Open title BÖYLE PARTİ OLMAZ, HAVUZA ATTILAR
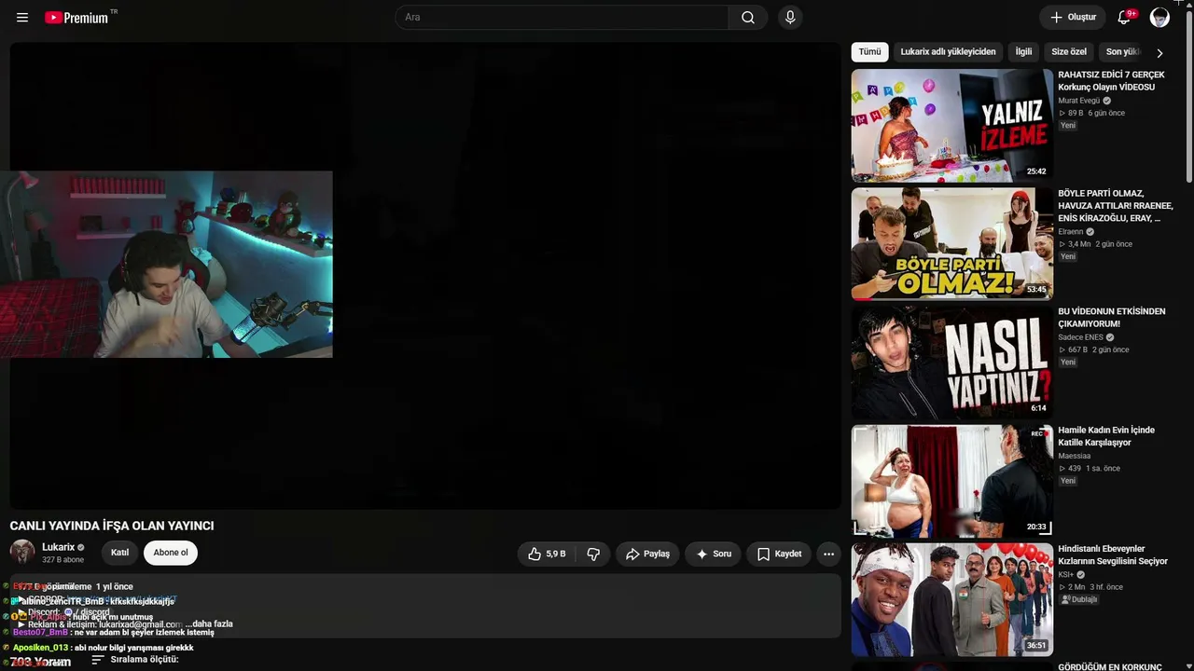Screen dimensions: 1194x671 (x=1116, y=206)
